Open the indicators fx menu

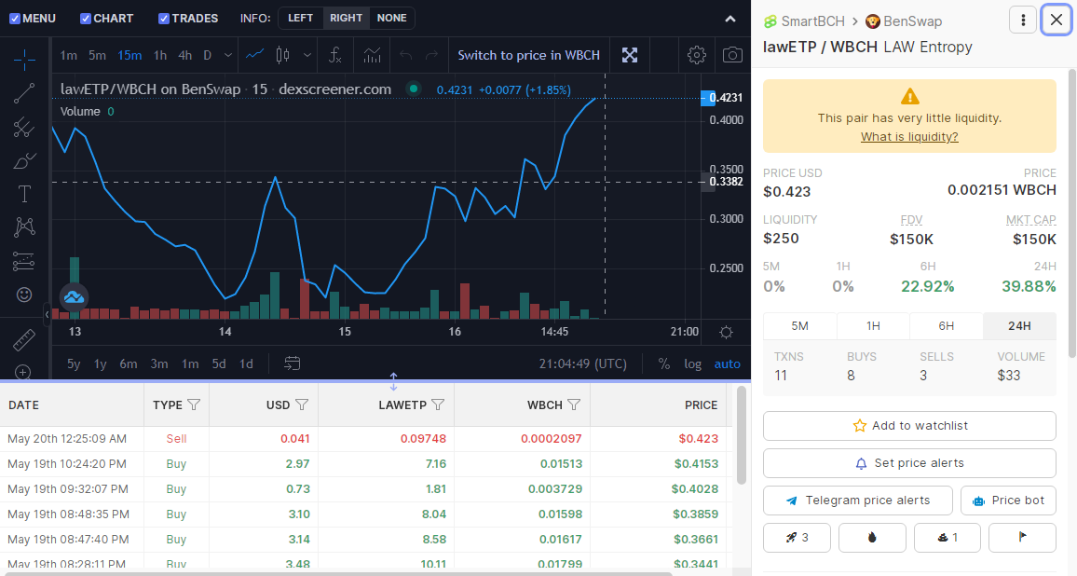[x=334, y=55]
